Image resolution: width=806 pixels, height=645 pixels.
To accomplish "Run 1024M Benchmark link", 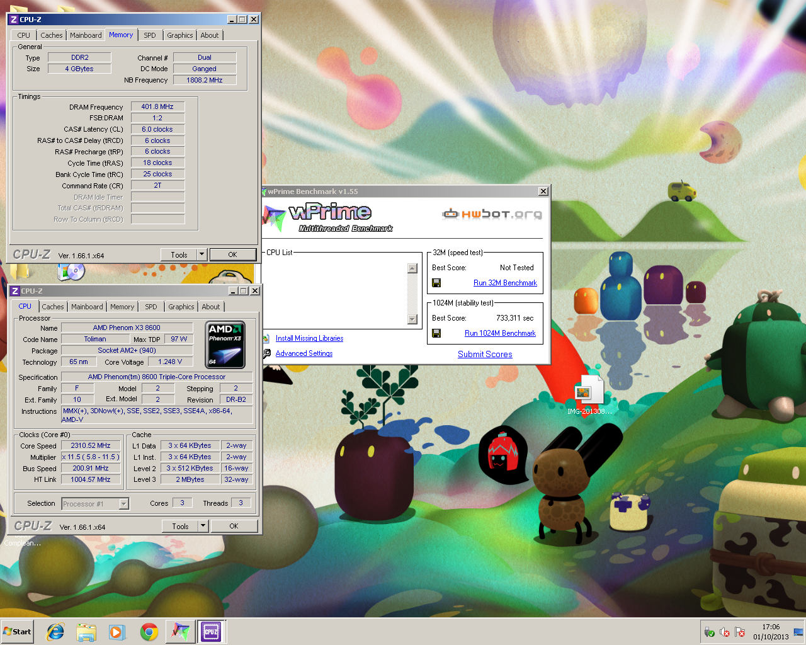I will click(x=500, y=333).
